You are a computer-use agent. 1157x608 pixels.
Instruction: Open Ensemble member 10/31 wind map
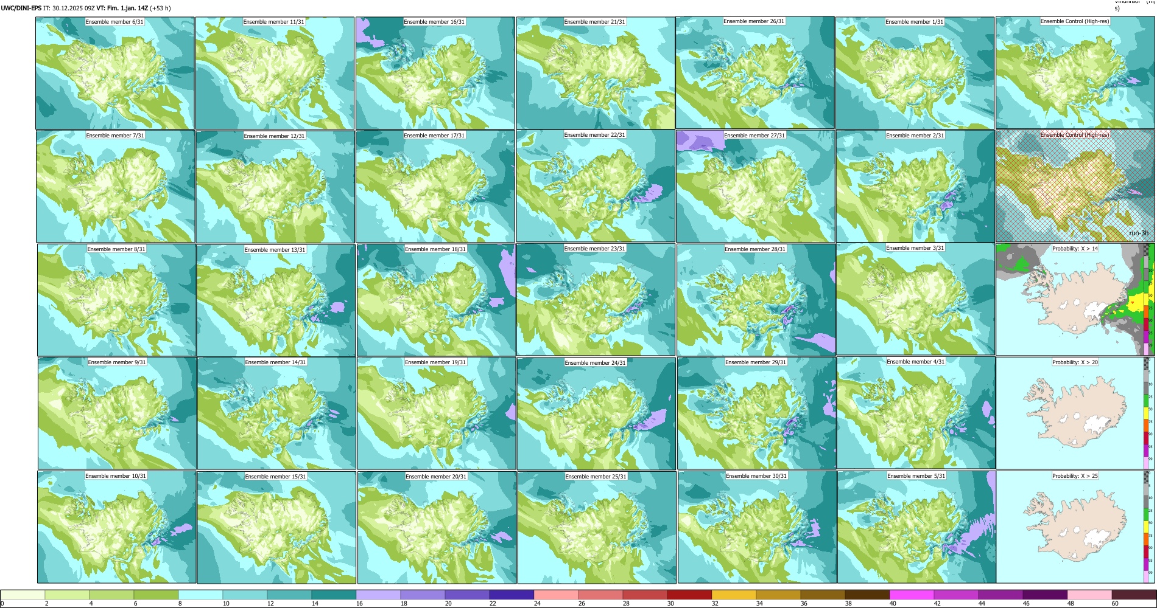117,527
